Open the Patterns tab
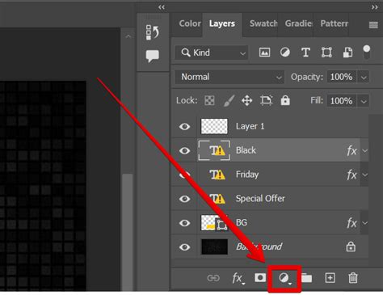 [334, 23]
